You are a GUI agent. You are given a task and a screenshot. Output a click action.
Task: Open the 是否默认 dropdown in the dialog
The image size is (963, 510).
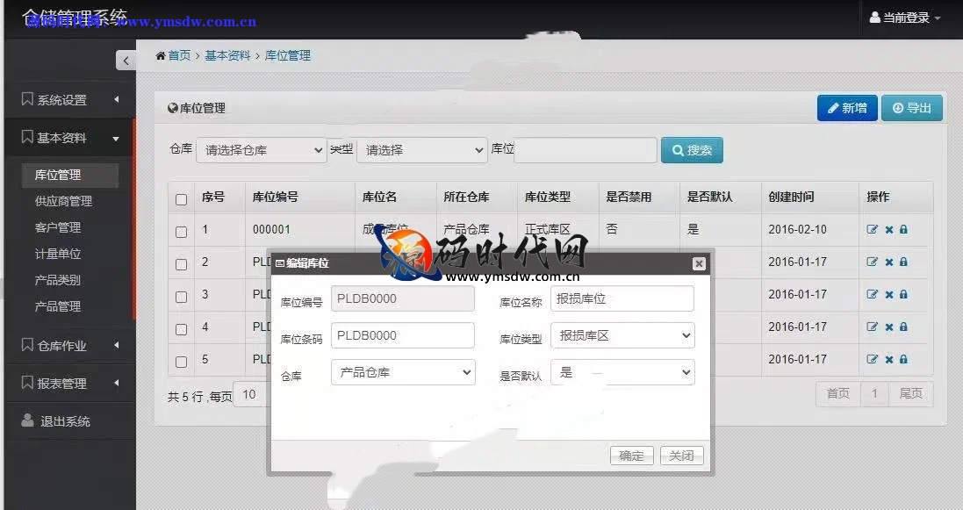(622, 372)
